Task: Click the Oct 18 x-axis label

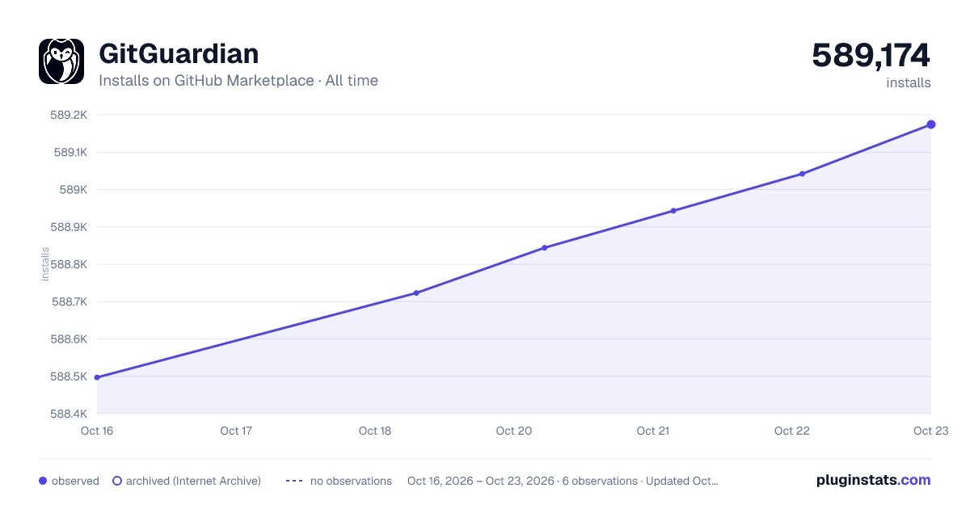Action: (x=375, y=431)
